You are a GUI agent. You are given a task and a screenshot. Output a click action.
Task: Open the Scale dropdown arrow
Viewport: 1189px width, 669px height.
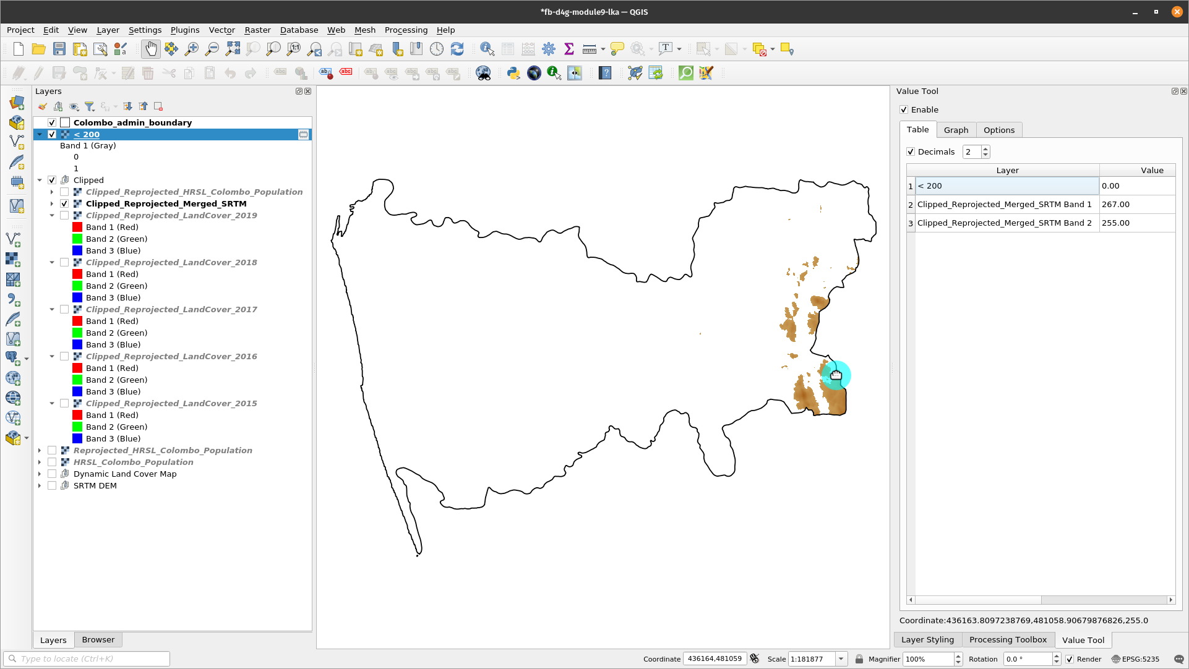coord(841,659)
